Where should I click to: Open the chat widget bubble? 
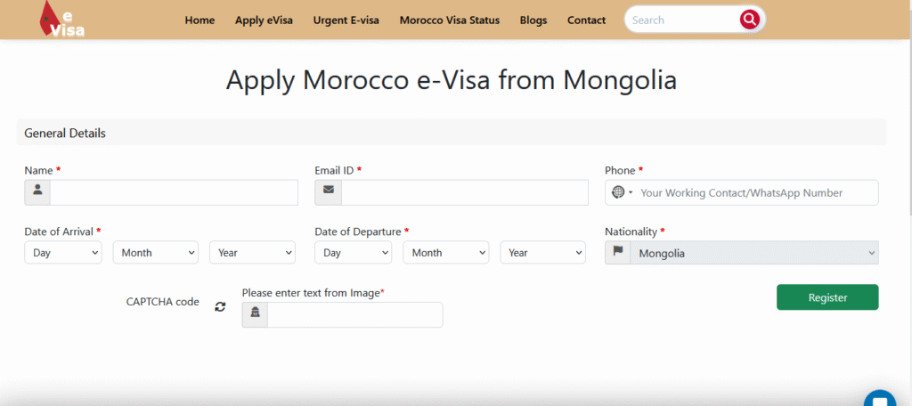point(880,399)
